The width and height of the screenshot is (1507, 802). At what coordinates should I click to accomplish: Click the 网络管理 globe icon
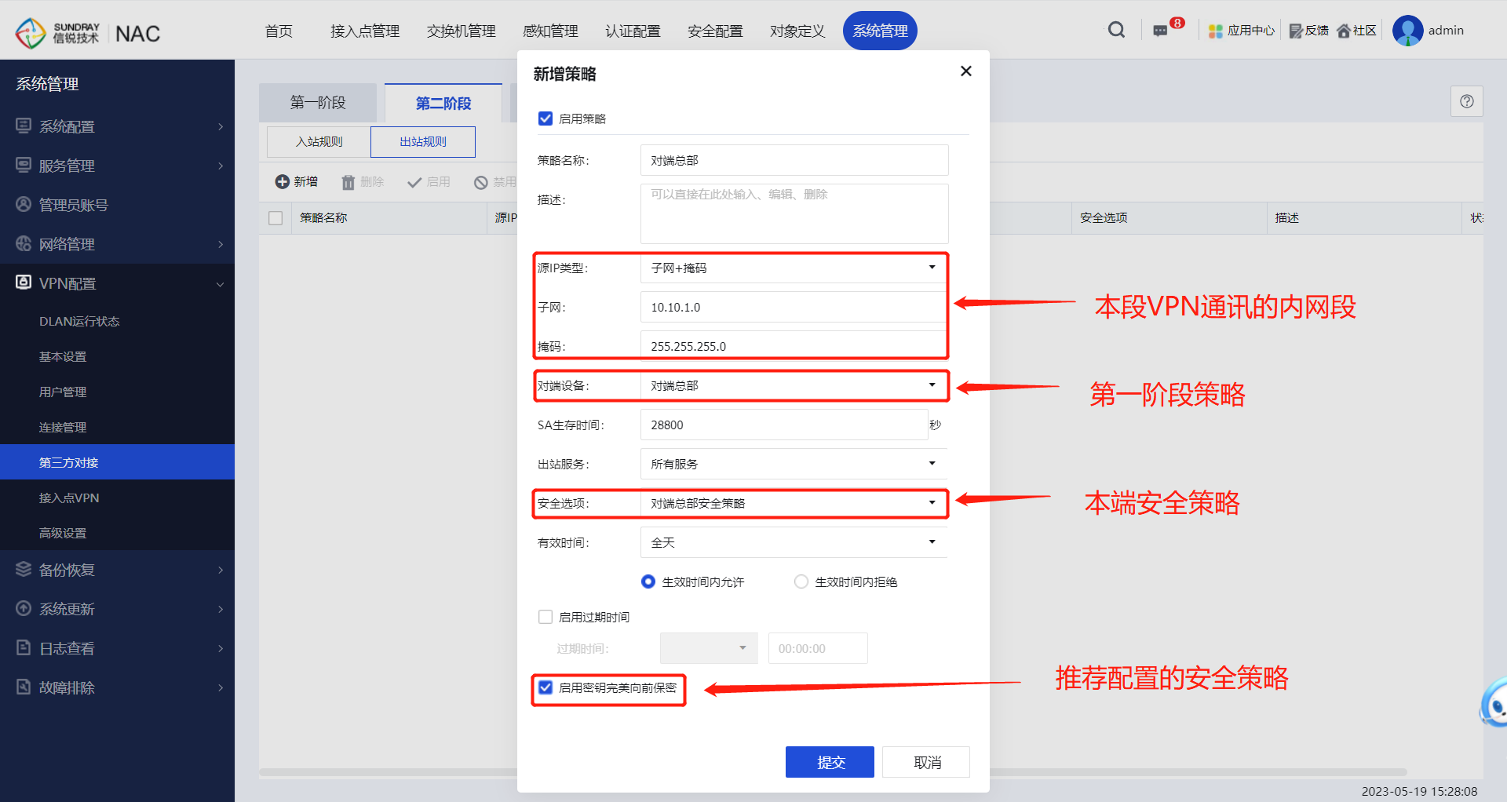24,243
